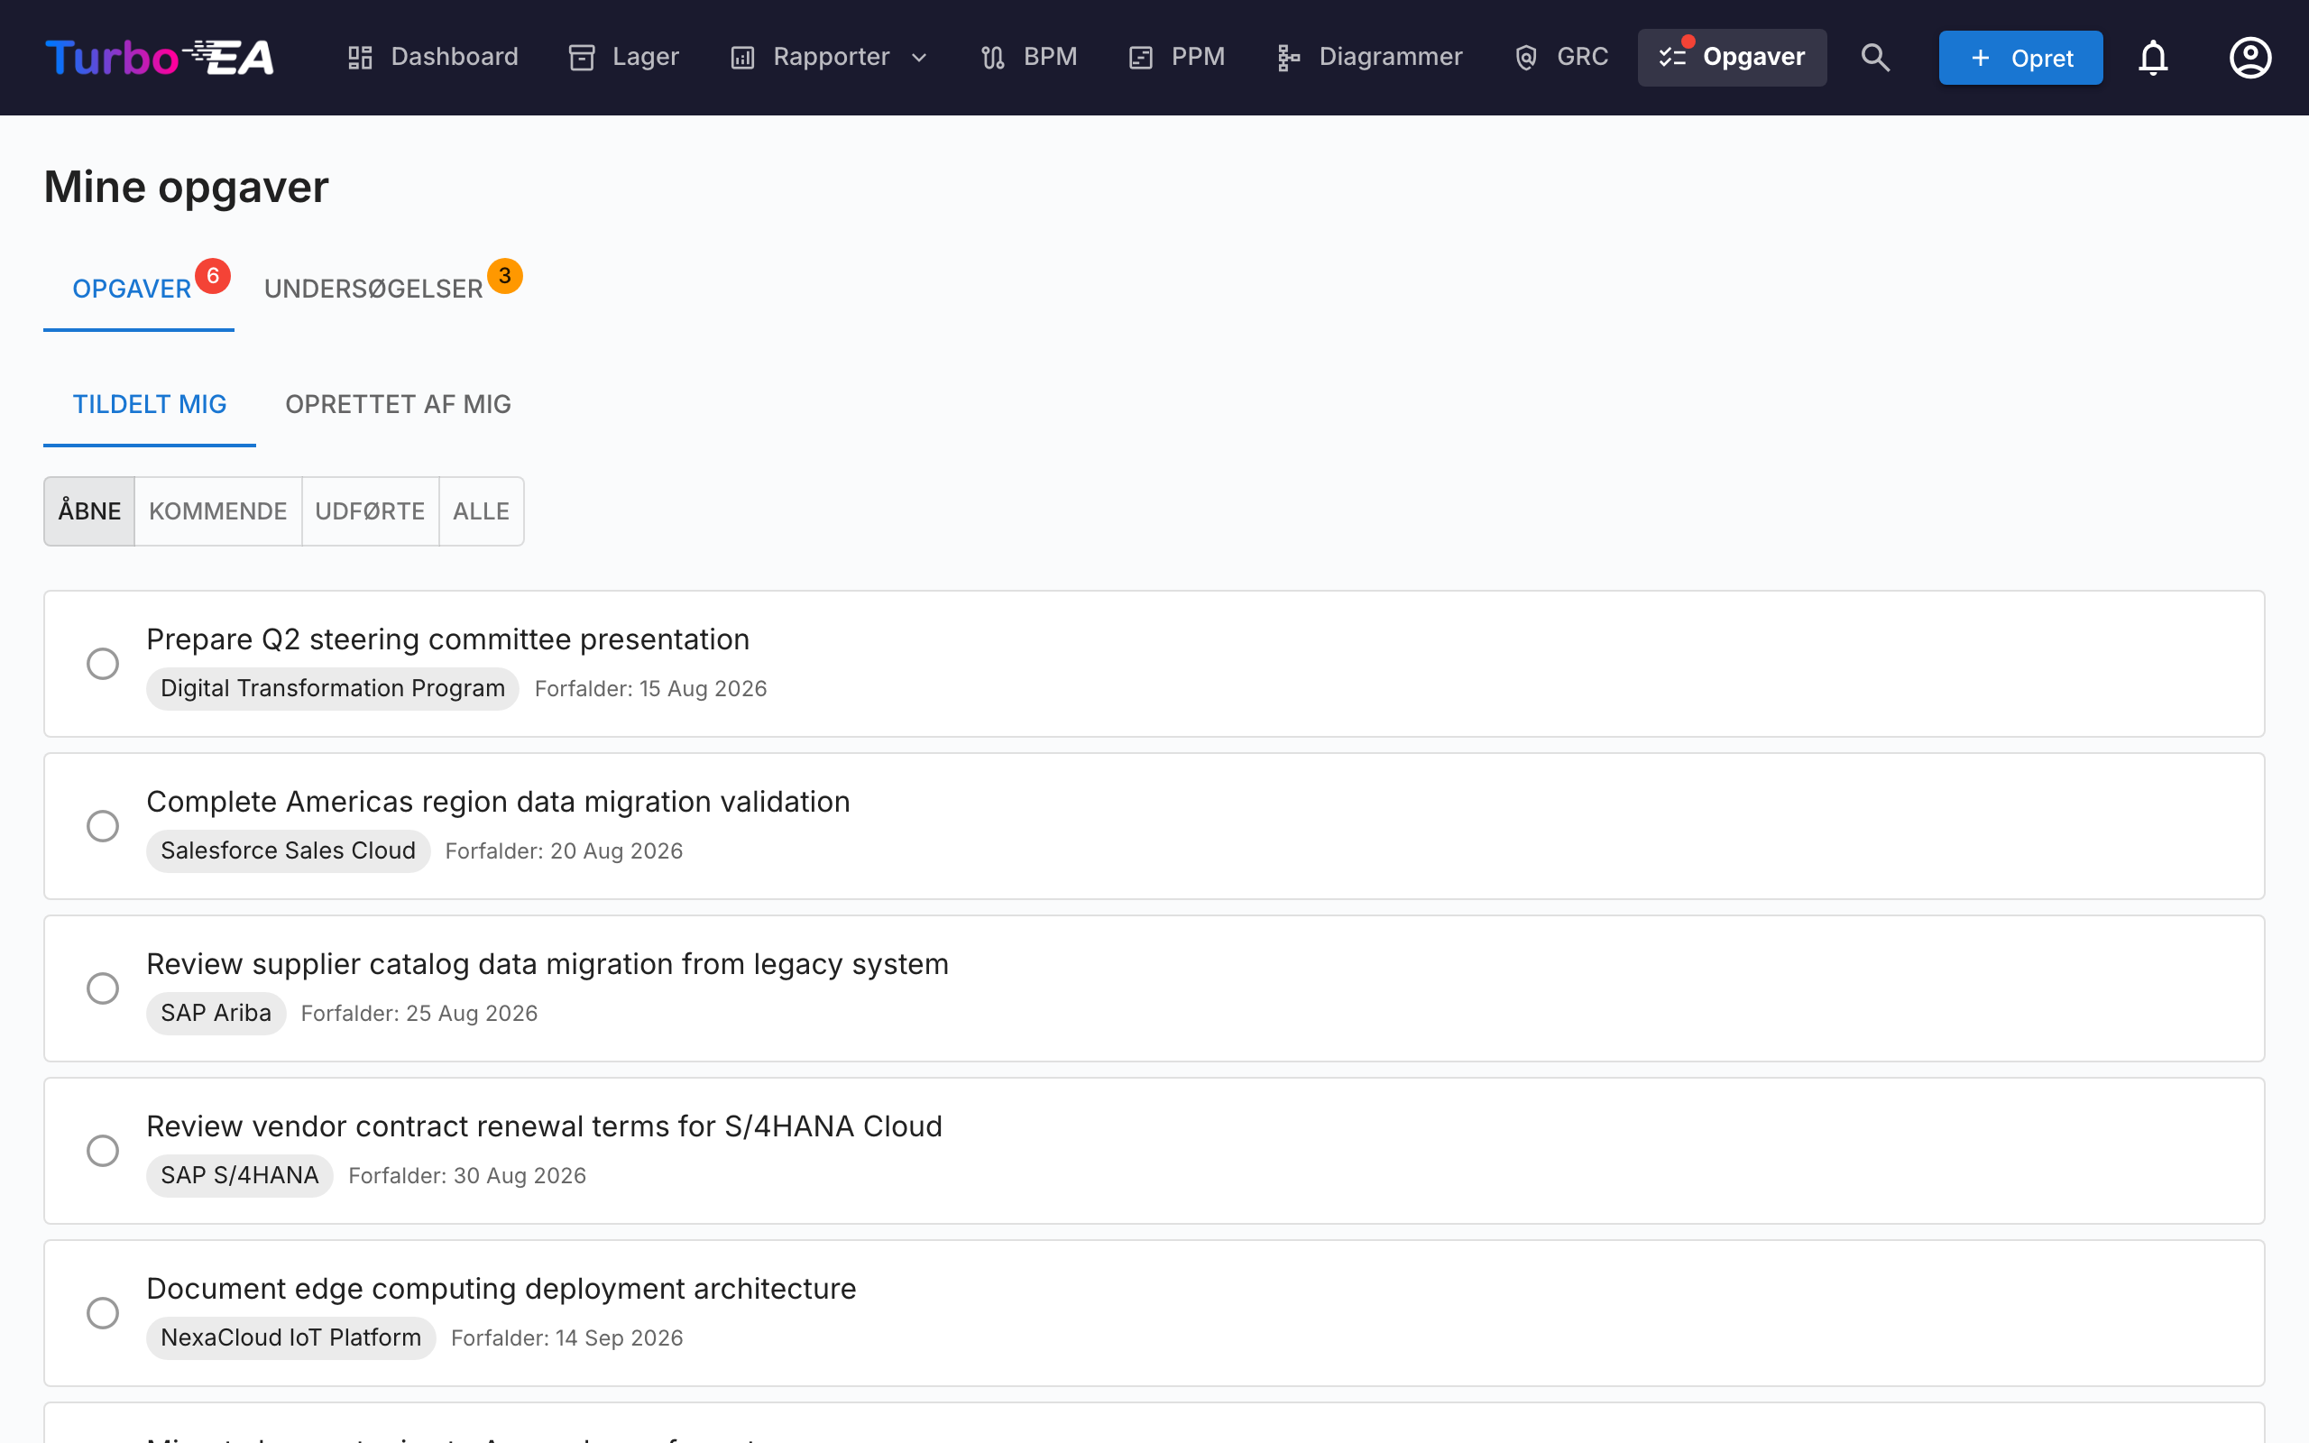The width and height of the screenshot is (2309, 1443).
Task: Click the red badge on Opgaver tab
Action: coord(213,276)
